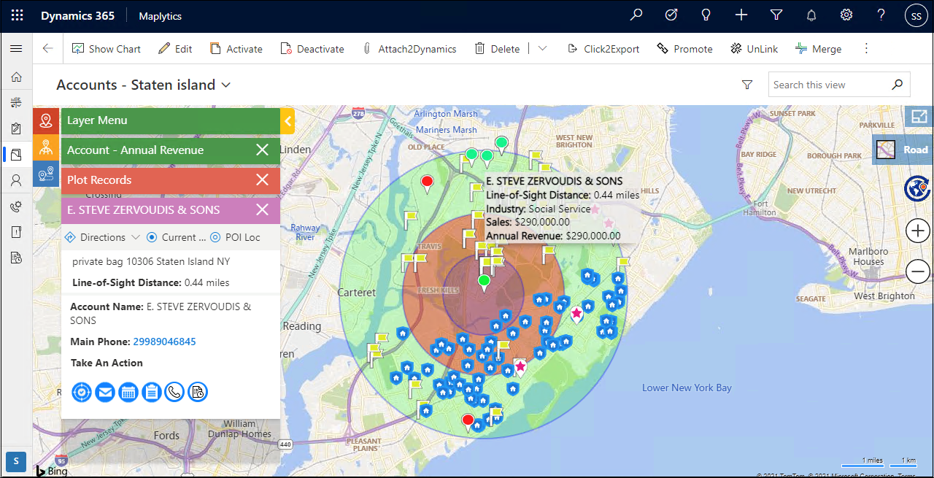
Task: Select the POI Loc radio option
Action: coord(215,237)
